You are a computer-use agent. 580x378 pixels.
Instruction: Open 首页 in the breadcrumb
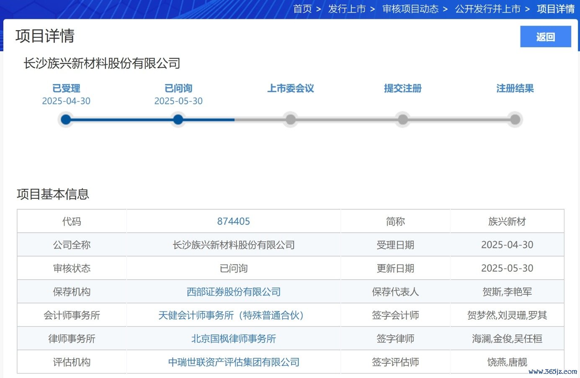(x=302, y=9)
